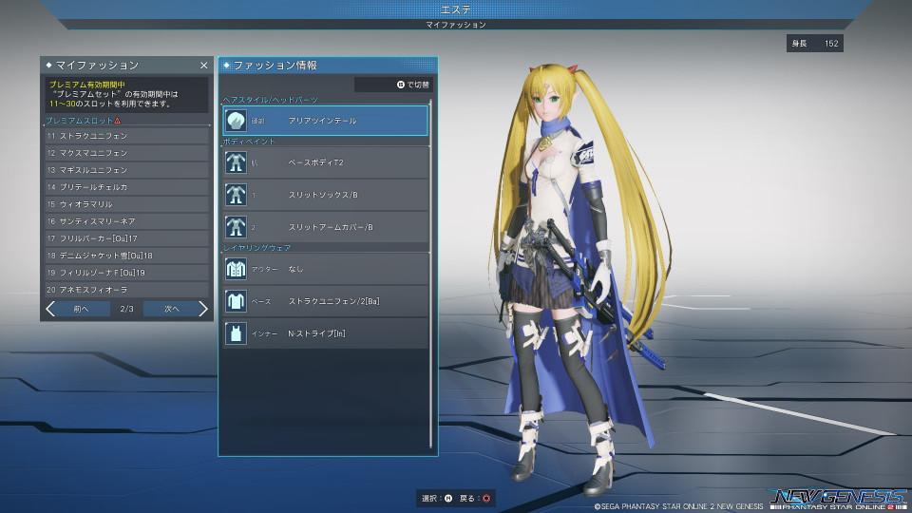Click the ベースボディT2 entry text

[315, 162]
